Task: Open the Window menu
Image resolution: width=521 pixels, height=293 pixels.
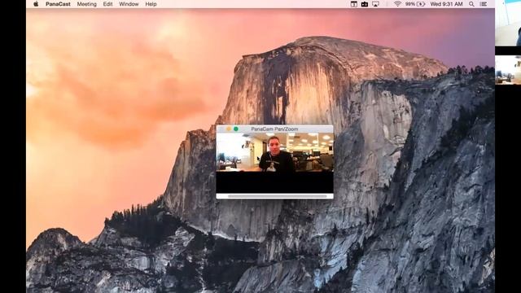Action: (x=129, y=4)
